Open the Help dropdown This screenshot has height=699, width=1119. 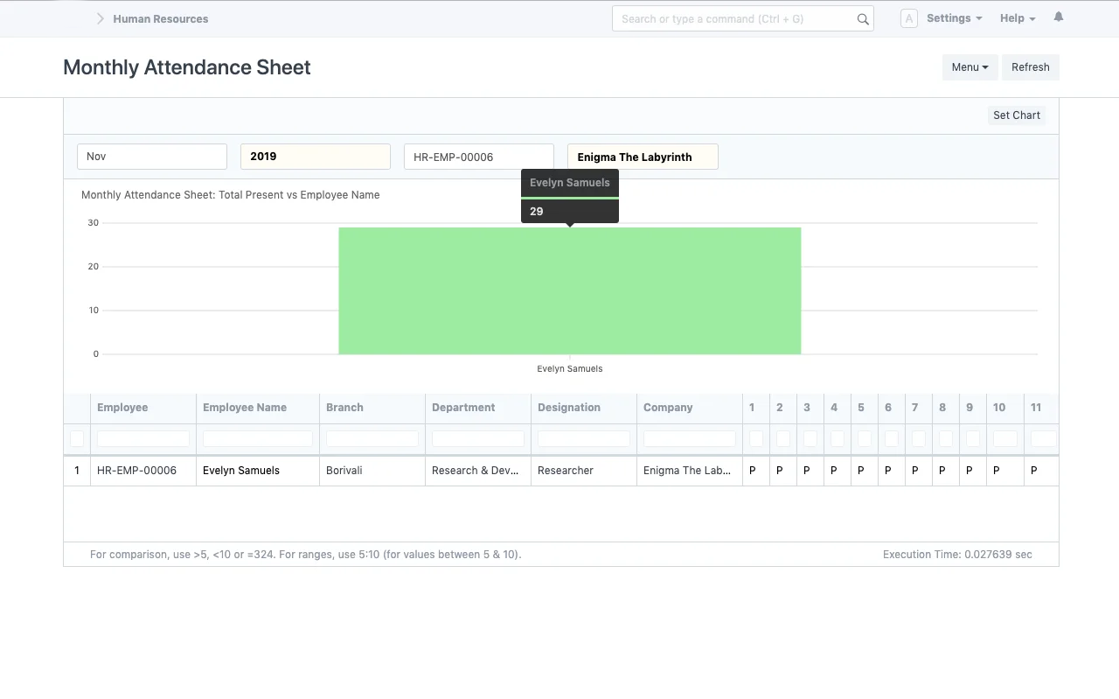pos(1017,17)
